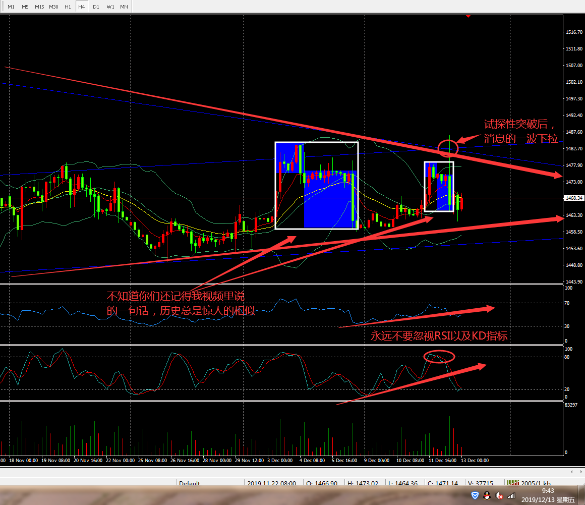Screen dimensions: 585x505
Task: Select the M15 timeframe button
Action: (x=39, y=7)
